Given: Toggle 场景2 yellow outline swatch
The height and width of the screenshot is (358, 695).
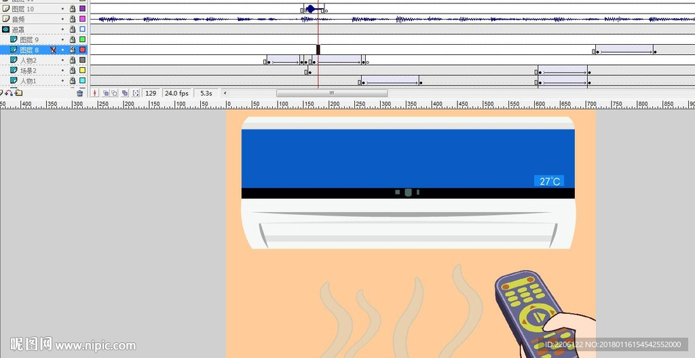Looking at the screenshot, I should tap(82, 70).
